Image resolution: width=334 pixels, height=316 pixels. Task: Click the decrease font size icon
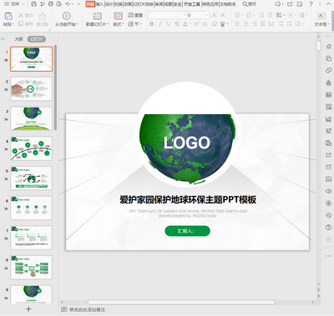223,15
